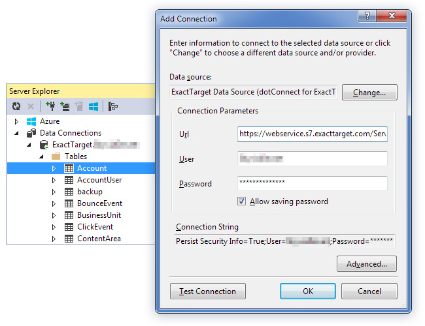Image resolution: width=425 pixels, height=326 pixels.
Task: Click the Stop (X) toolbar icon
Action: click(31, 106)
